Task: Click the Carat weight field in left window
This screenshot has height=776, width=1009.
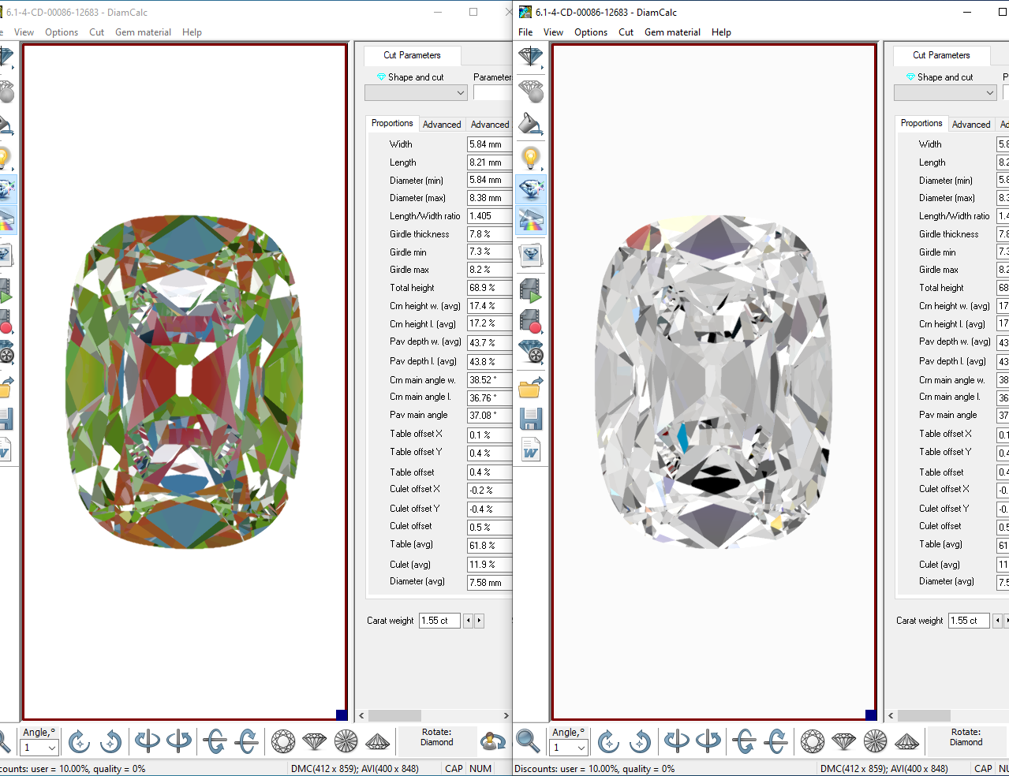Action: [439, 621]
